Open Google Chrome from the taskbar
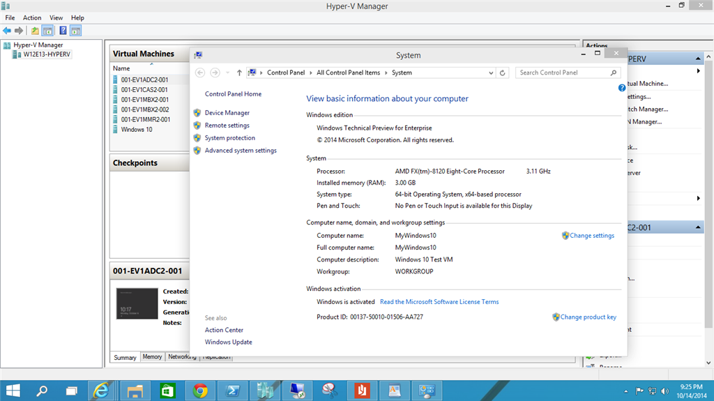 pyautogui.click(x=200, y=391)
